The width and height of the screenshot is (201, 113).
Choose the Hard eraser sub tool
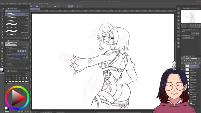[x=17, y=14]
